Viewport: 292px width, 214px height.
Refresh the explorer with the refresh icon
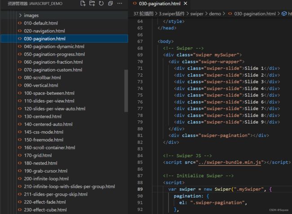[101, 3]
